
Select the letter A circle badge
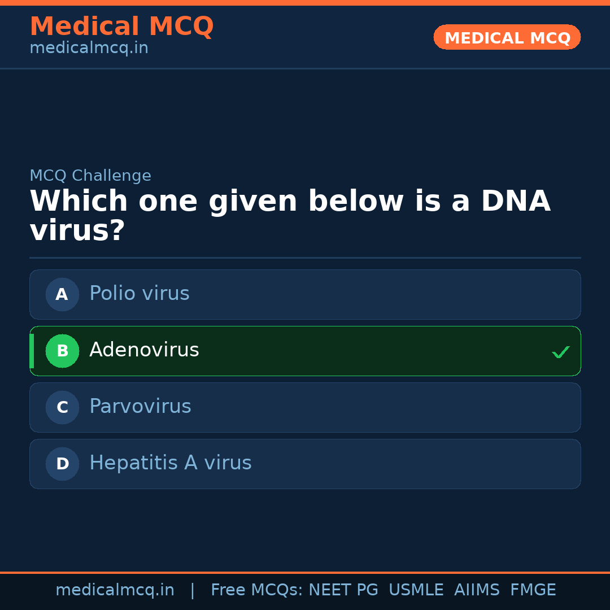point(62,294)
